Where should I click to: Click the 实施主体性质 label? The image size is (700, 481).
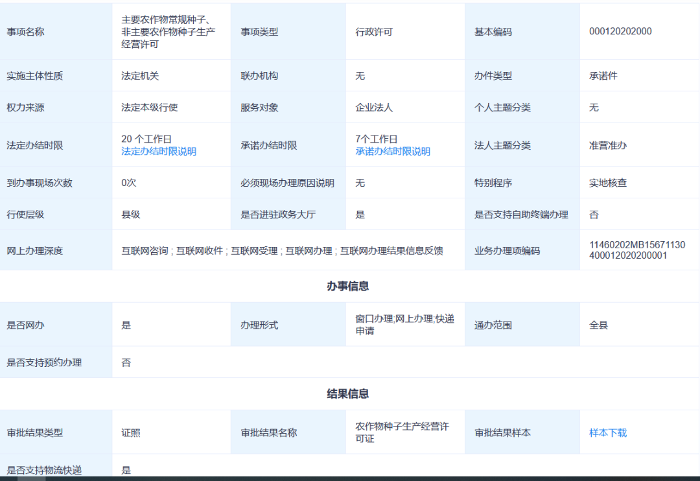[35, 76]
